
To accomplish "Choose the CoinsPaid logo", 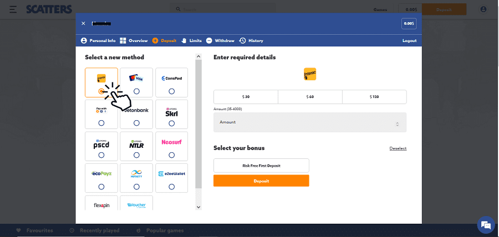I will click(x=171, y=78).
